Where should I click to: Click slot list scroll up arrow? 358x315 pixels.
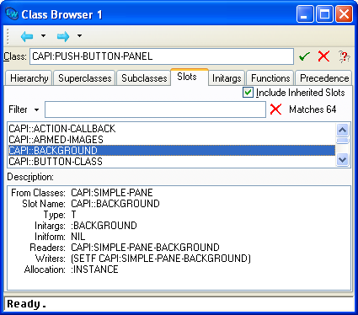click(343, 130)
